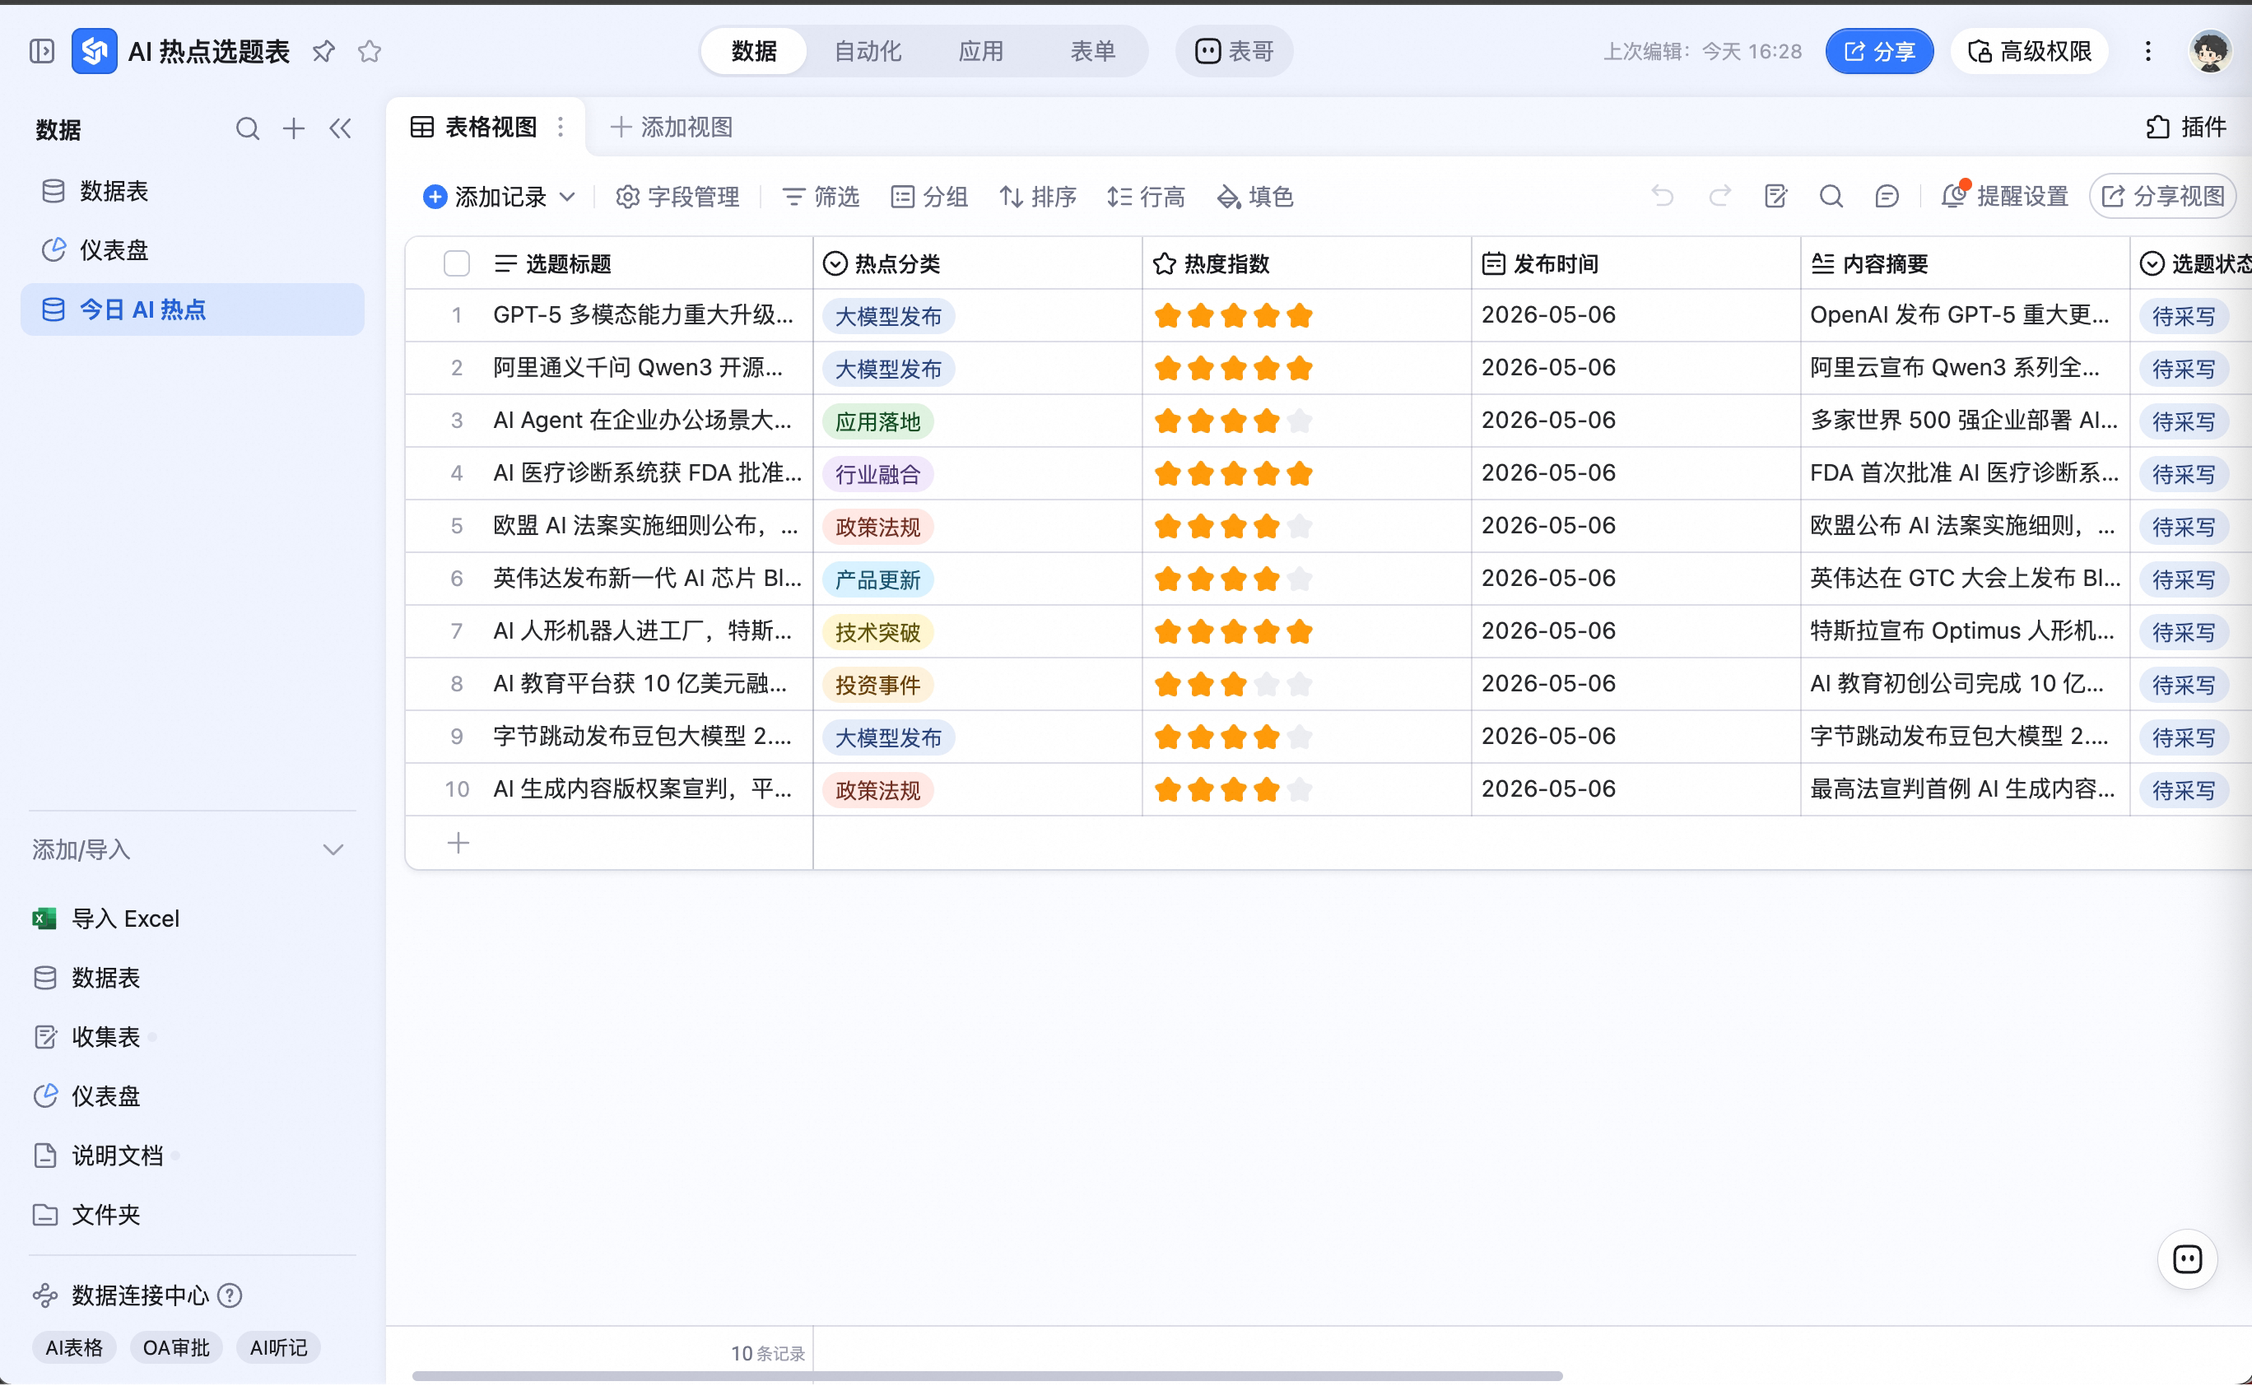The height and width of the screenshot is (1386, 2252).
Task: Click the AI 热点选题表 app logo
Action: [x=95, y=51]
